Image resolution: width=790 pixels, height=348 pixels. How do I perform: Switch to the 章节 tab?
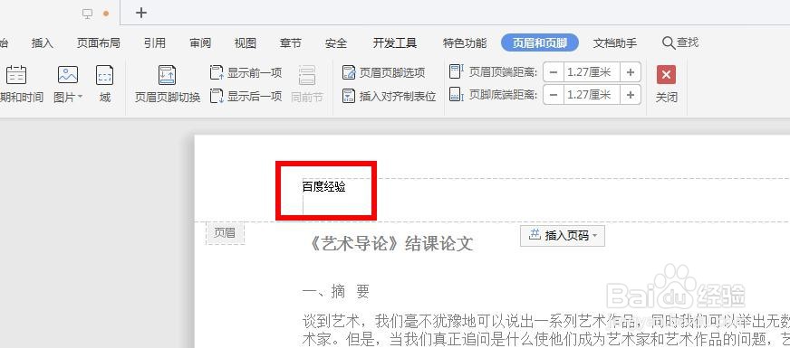pyautogui.click(x=291, y=43)
